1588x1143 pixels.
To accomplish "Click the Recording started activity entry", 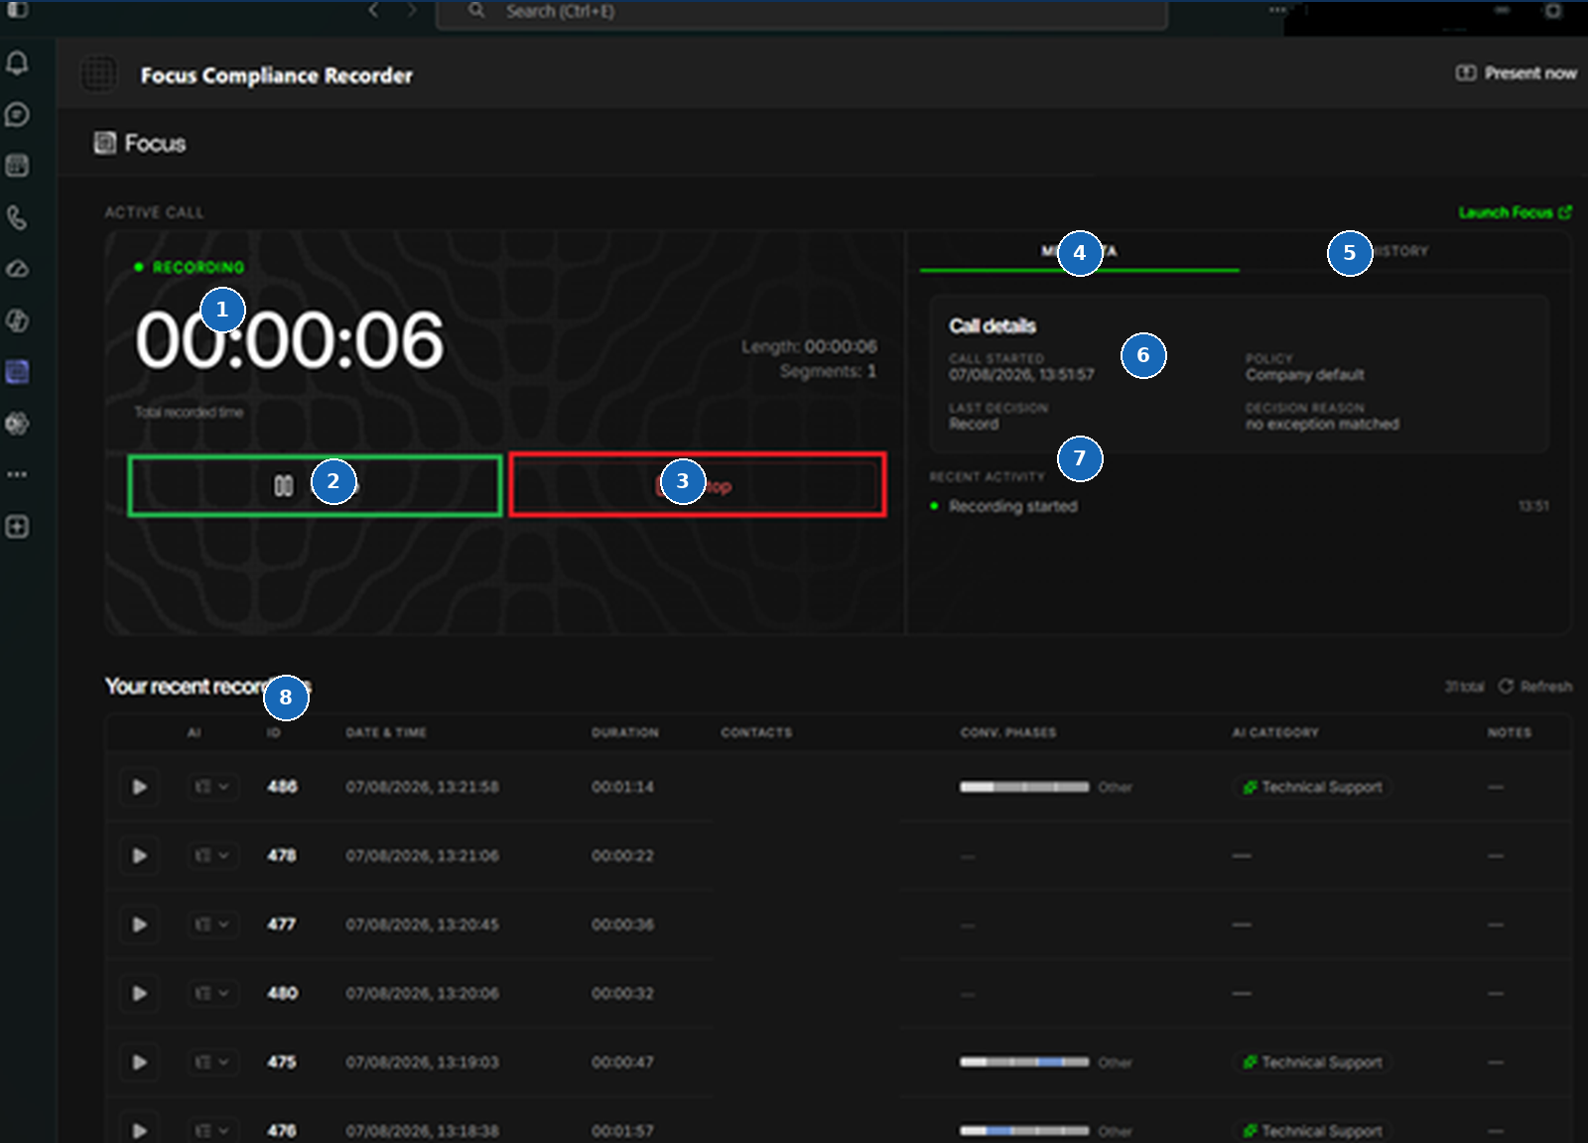I will pos(1012,506).
